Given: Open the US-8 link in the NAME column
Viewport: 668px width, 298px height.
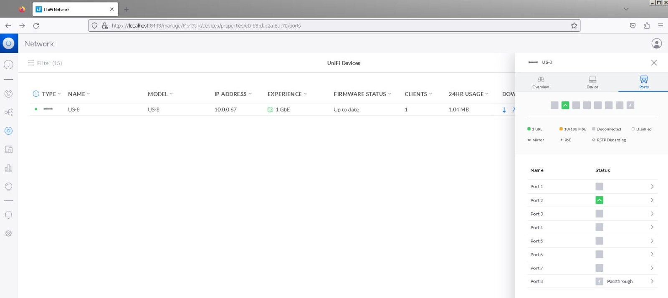Looking at the screenshot, I should (x=74, y=110).
